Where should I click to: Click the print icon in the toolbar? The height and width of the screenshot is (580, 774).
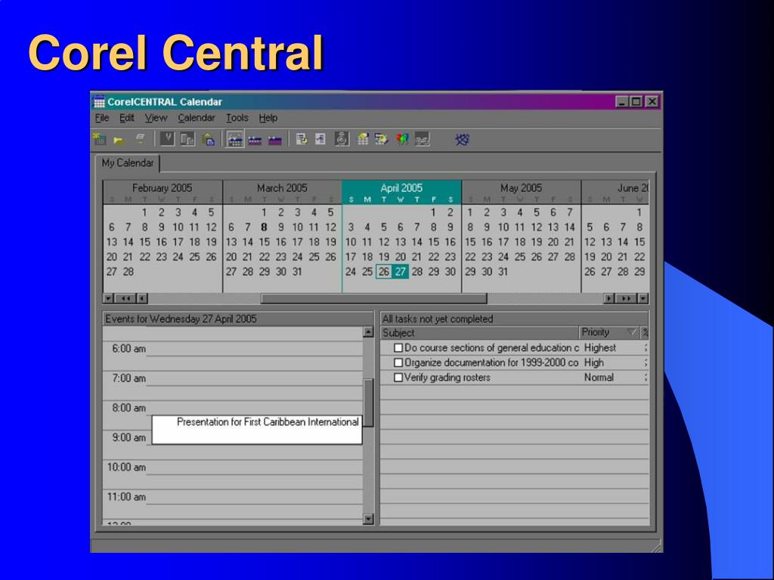coord(141,139)
